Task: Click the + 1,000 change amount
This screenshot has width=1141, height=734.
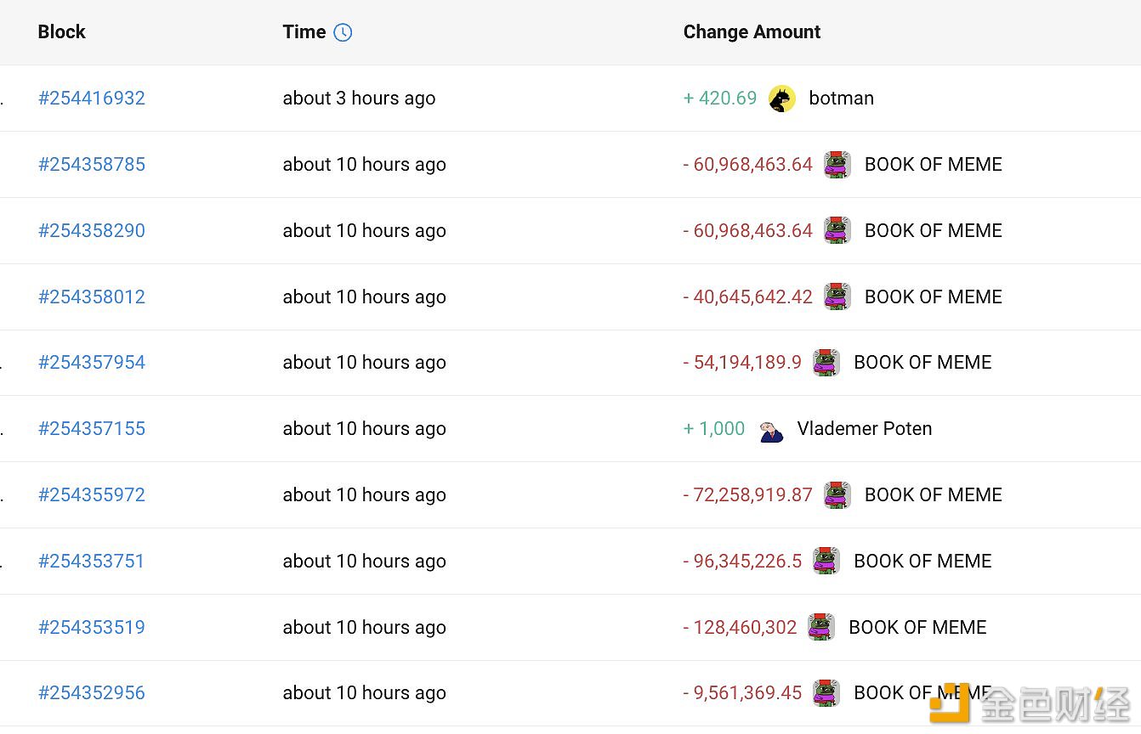Action: [x=714, y=429]
